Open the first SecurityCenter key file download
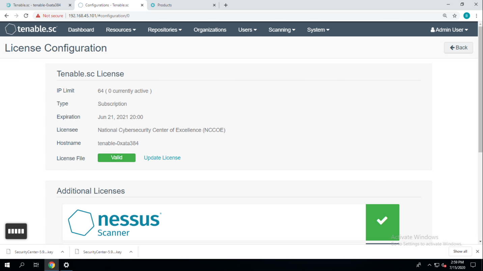Viewport: 483px width, 271px height. (34, 252)
